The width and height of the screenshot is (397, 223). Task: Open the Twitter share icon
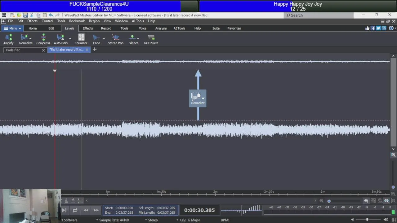coord(378,28)
